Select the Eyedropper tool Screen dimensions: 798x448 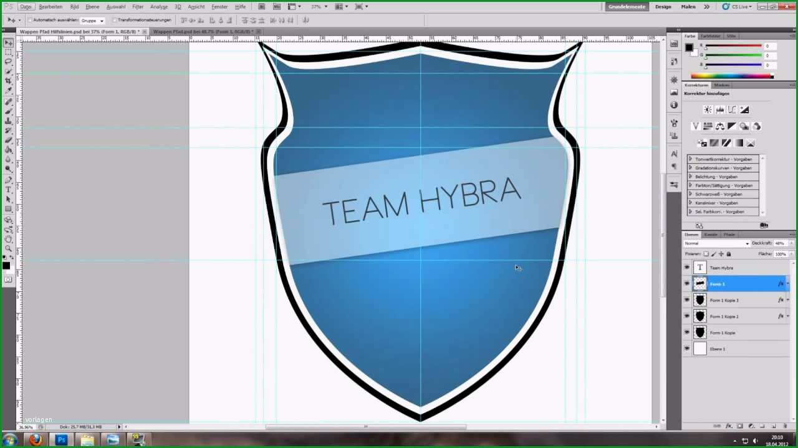click(9, 90)
